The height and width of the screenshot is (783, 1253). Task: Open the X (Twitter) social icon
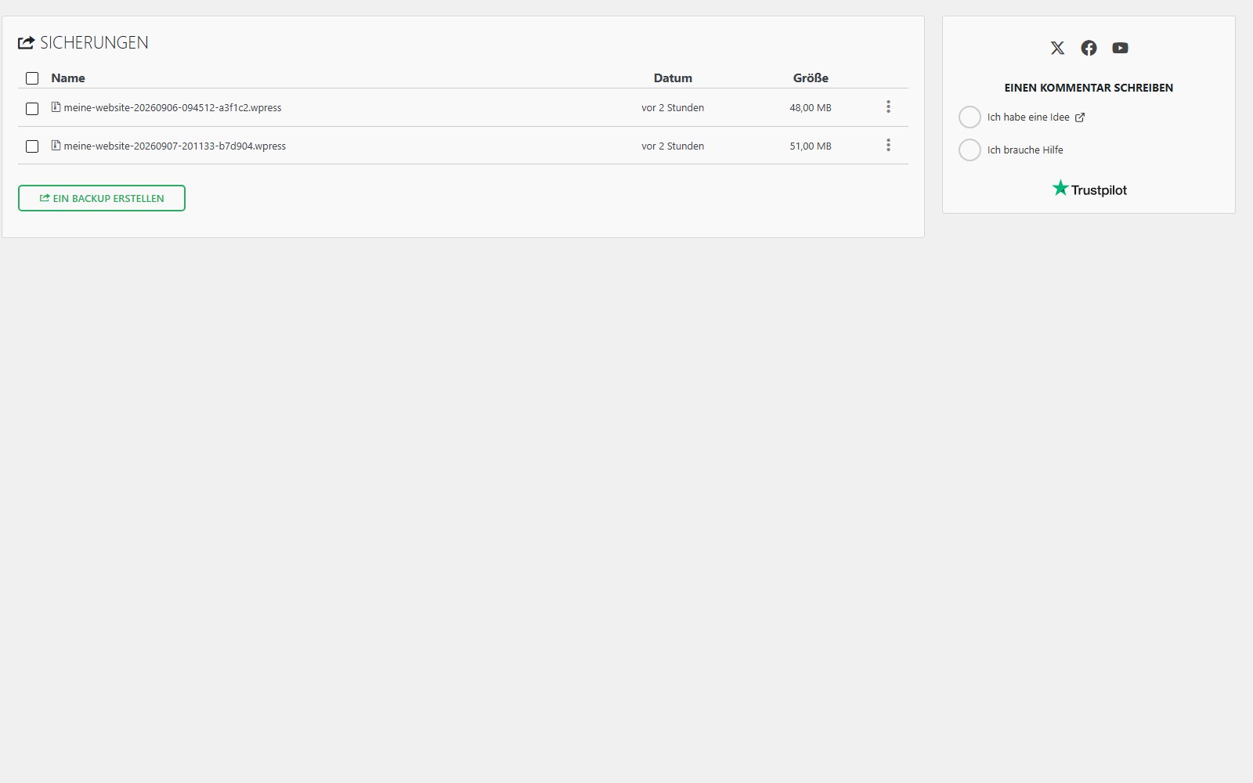pyautogui.click(x=1057, y=48)
